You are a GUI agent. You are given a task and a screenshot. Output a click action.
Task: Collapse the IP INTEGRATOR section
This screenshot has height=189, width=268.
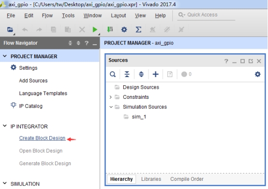[x=5, y=126]
